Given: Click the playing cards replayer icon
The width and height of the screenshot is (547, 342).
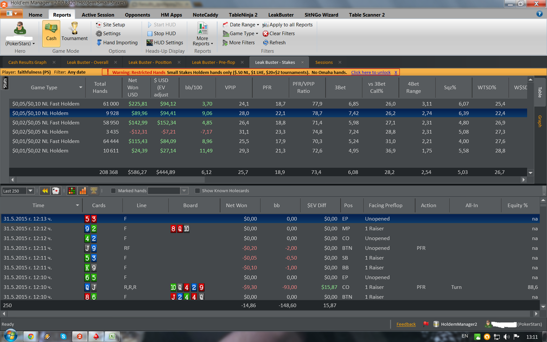Looking at the screenshot, I should coord(56,191).
